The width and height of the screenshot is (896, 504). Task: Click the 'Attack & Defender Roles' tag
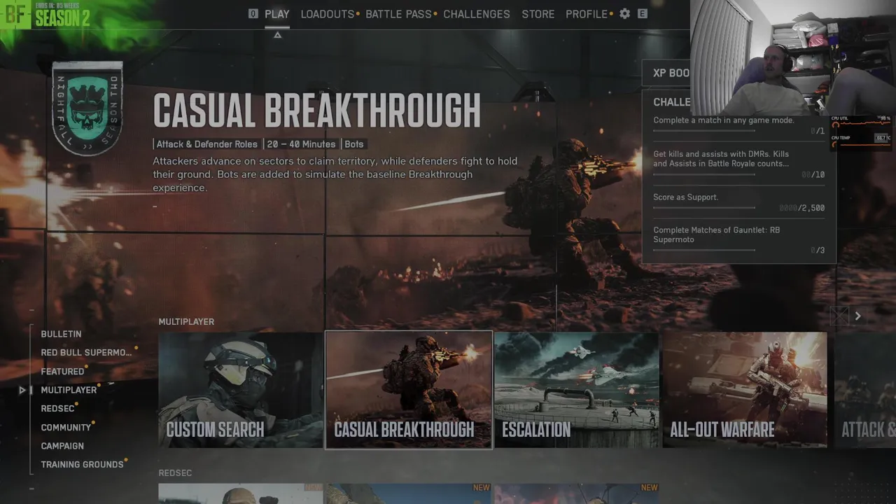(206, 144)
